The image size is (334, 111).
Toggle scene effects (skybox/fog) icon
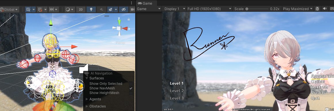(110, 9)
